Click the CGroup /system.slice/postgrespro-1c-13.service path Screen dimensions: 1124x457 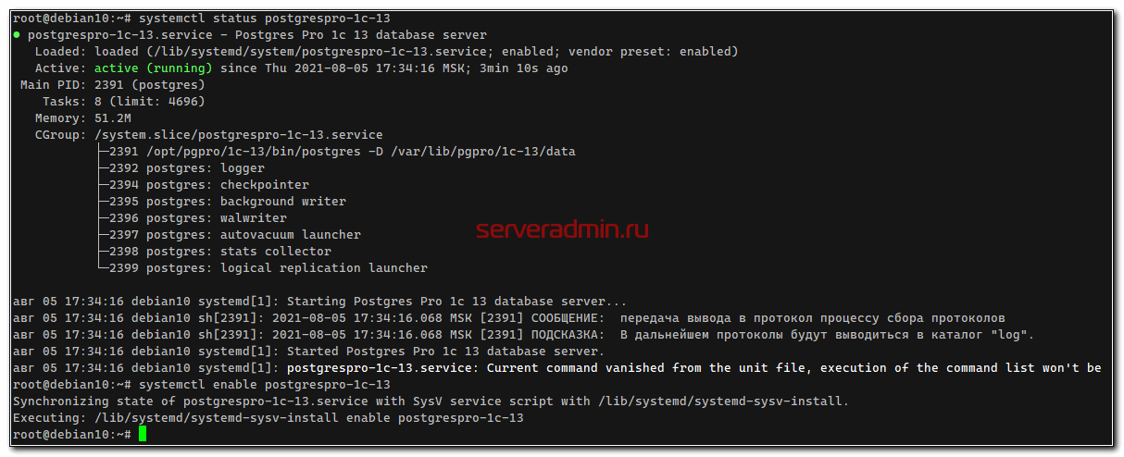click(x=239, y=135)
